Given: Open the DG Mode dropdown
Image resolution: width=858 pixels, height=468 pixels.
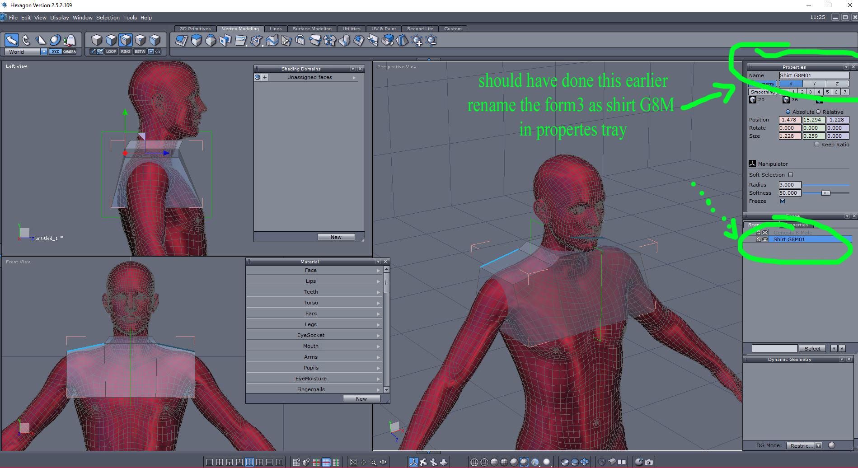Looking at the screenshot, I should click(x=818, y=445).
